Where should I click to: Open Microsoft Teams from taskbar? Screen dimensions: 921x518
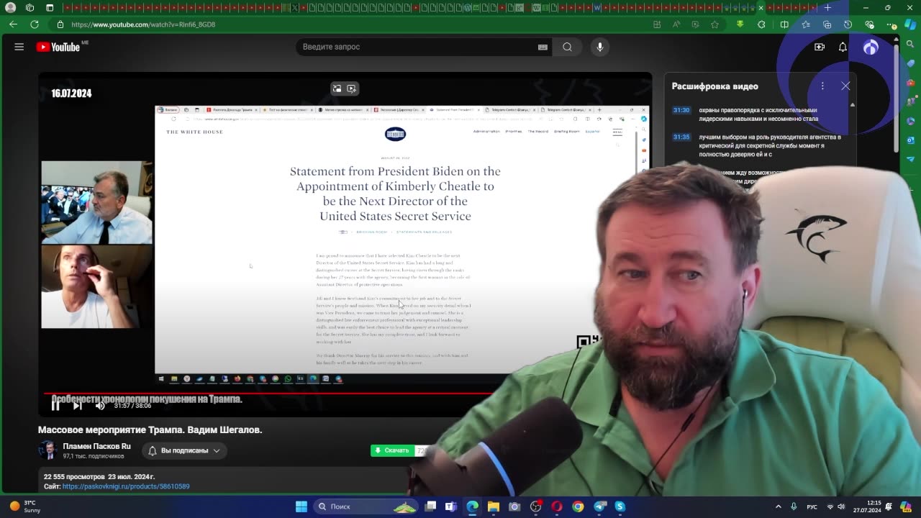(x=451, y=506)
